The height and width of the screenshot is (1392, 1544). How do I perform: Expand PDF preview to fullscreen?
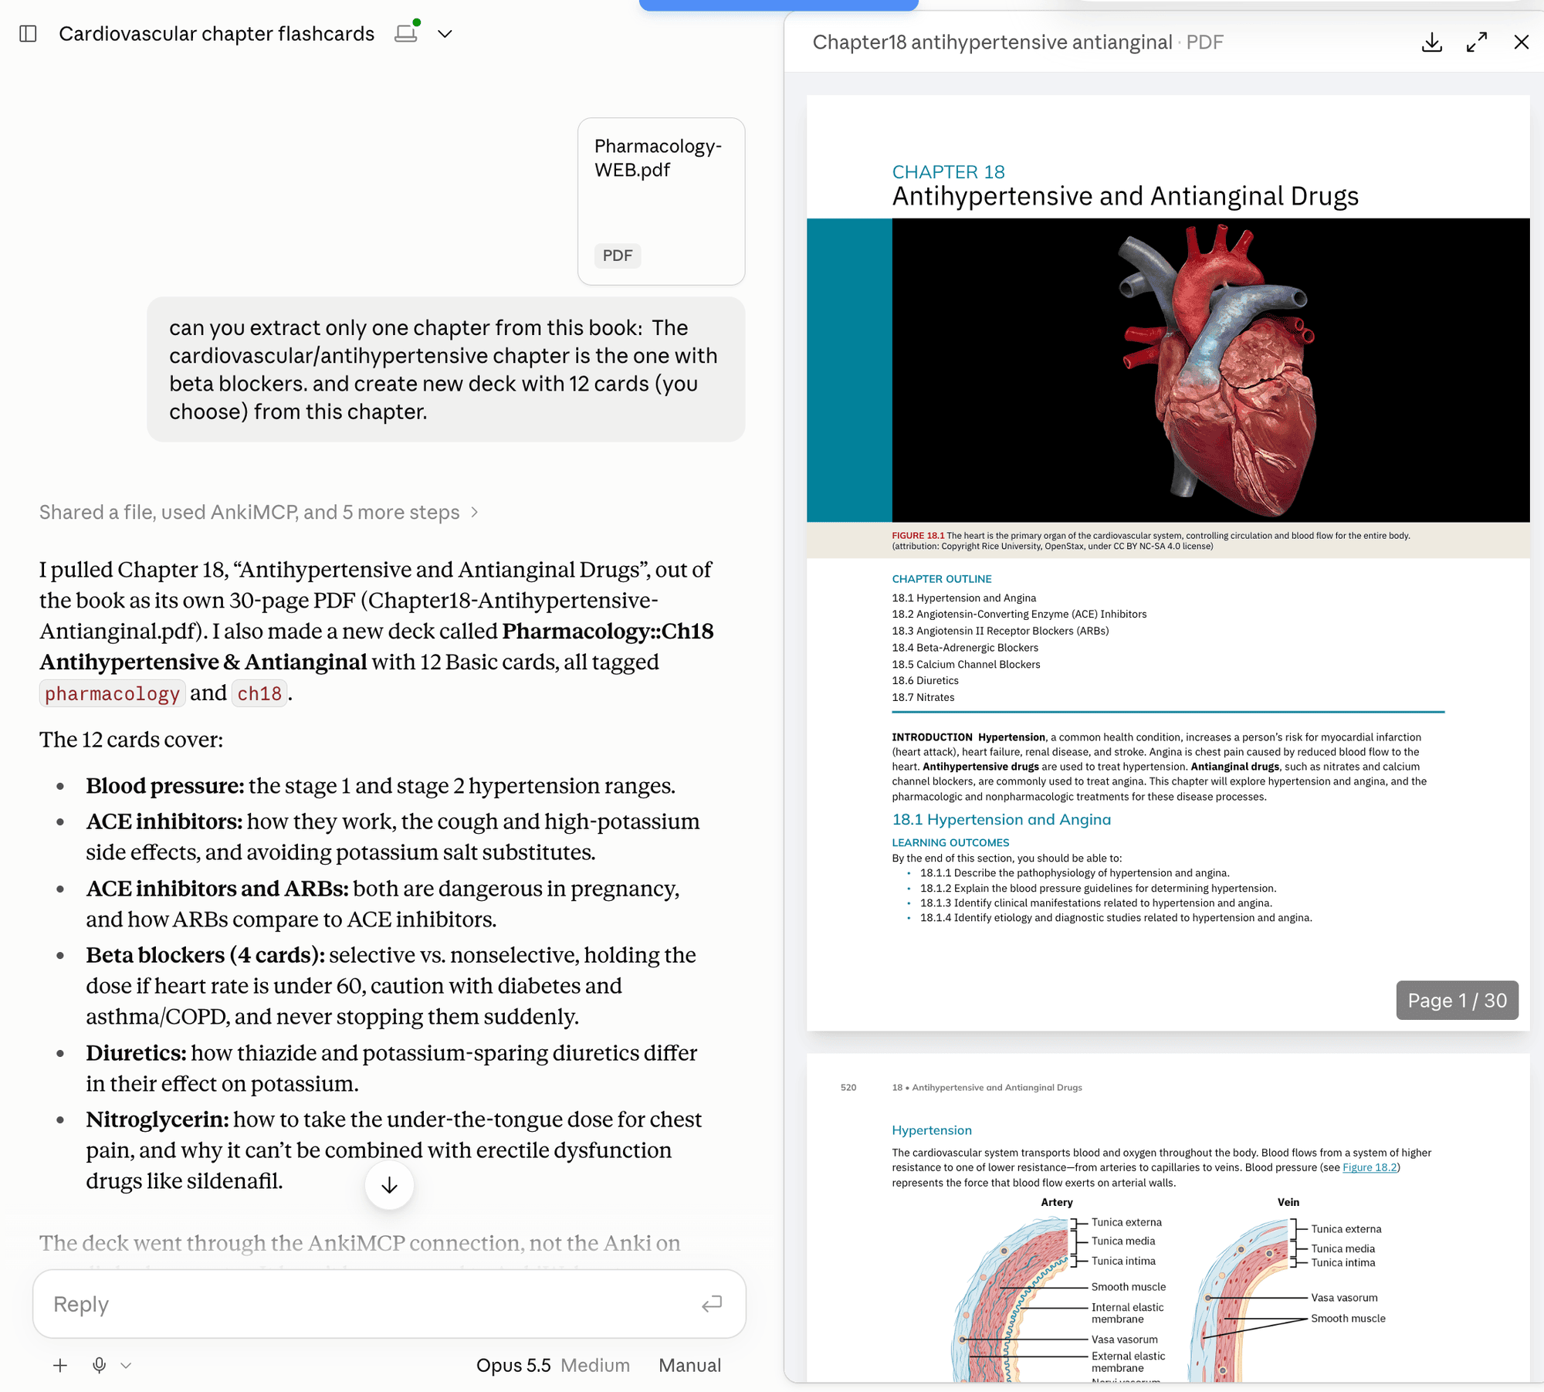pos(1477,42)
